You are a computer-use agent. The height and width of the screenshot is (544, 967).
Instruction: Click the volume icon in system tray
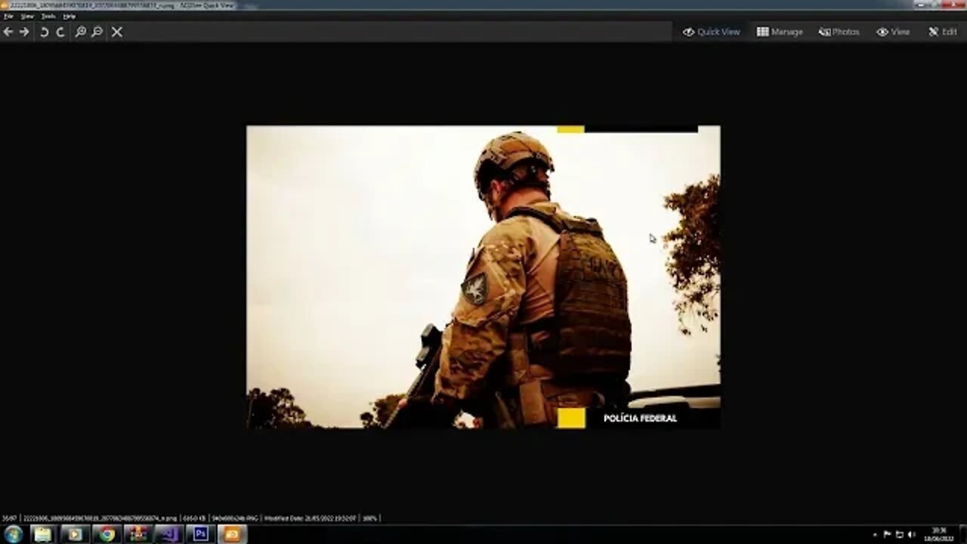tap(911, 534)
